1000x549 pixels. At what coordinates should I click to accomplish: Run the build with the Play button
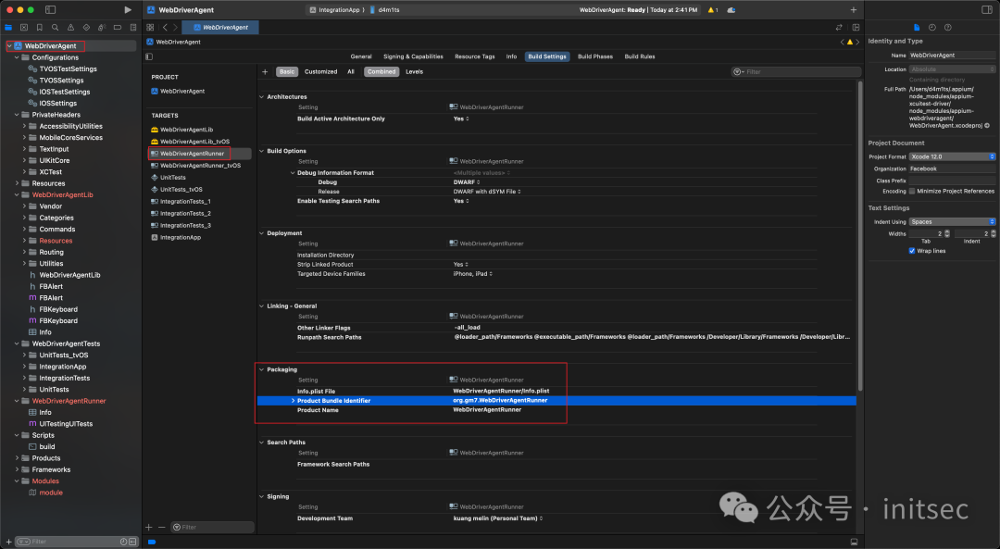(128, 9)
